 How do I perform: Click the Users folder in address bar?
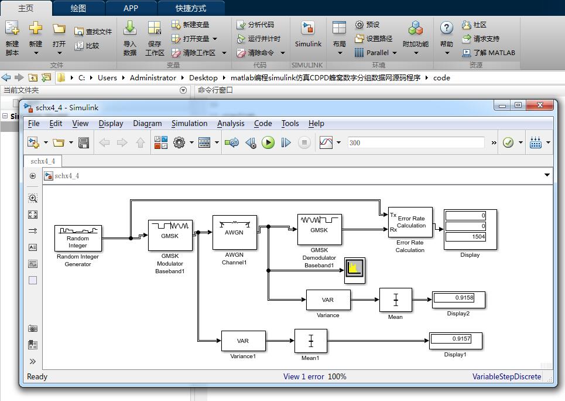click(107, 77)
